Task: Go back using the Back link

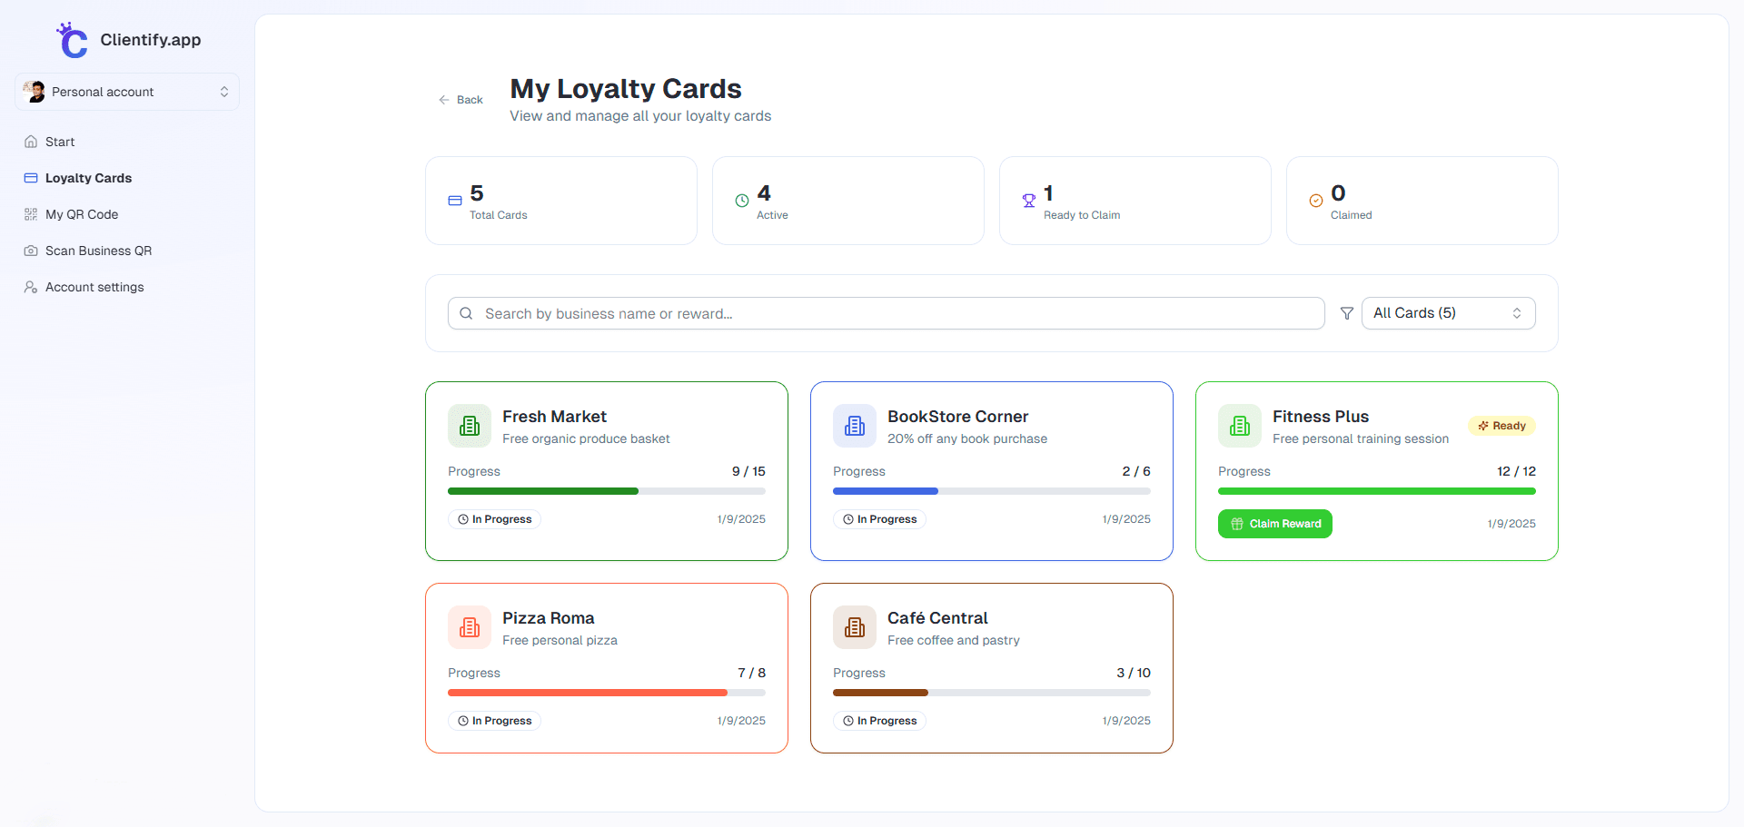Action: (461, 100)
